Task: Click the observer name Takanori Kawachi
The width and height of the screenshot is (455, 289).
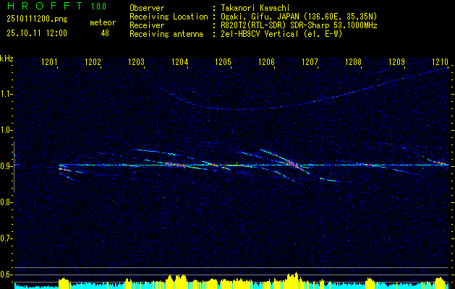Action: point(255,8)
